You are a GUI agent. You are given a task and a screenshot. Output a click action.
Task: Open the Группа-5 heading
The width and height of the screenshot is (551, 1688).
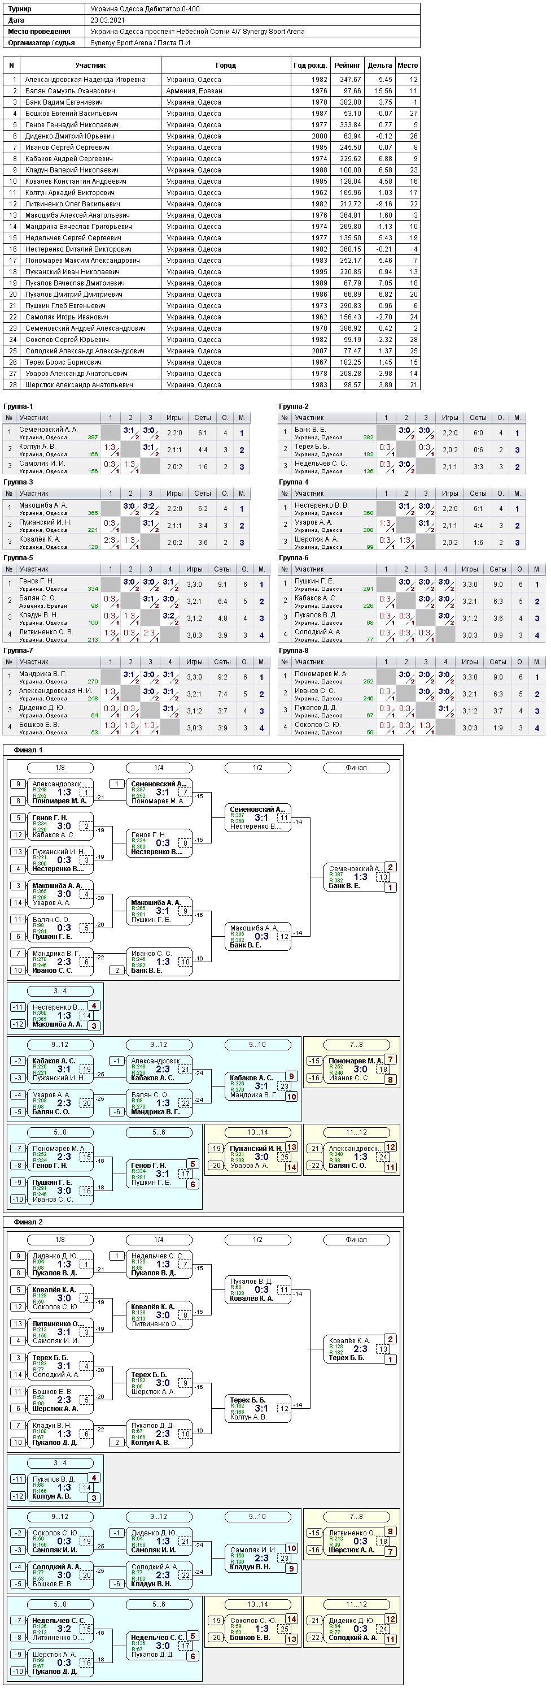pyautogui.click(x=18, y=557)
